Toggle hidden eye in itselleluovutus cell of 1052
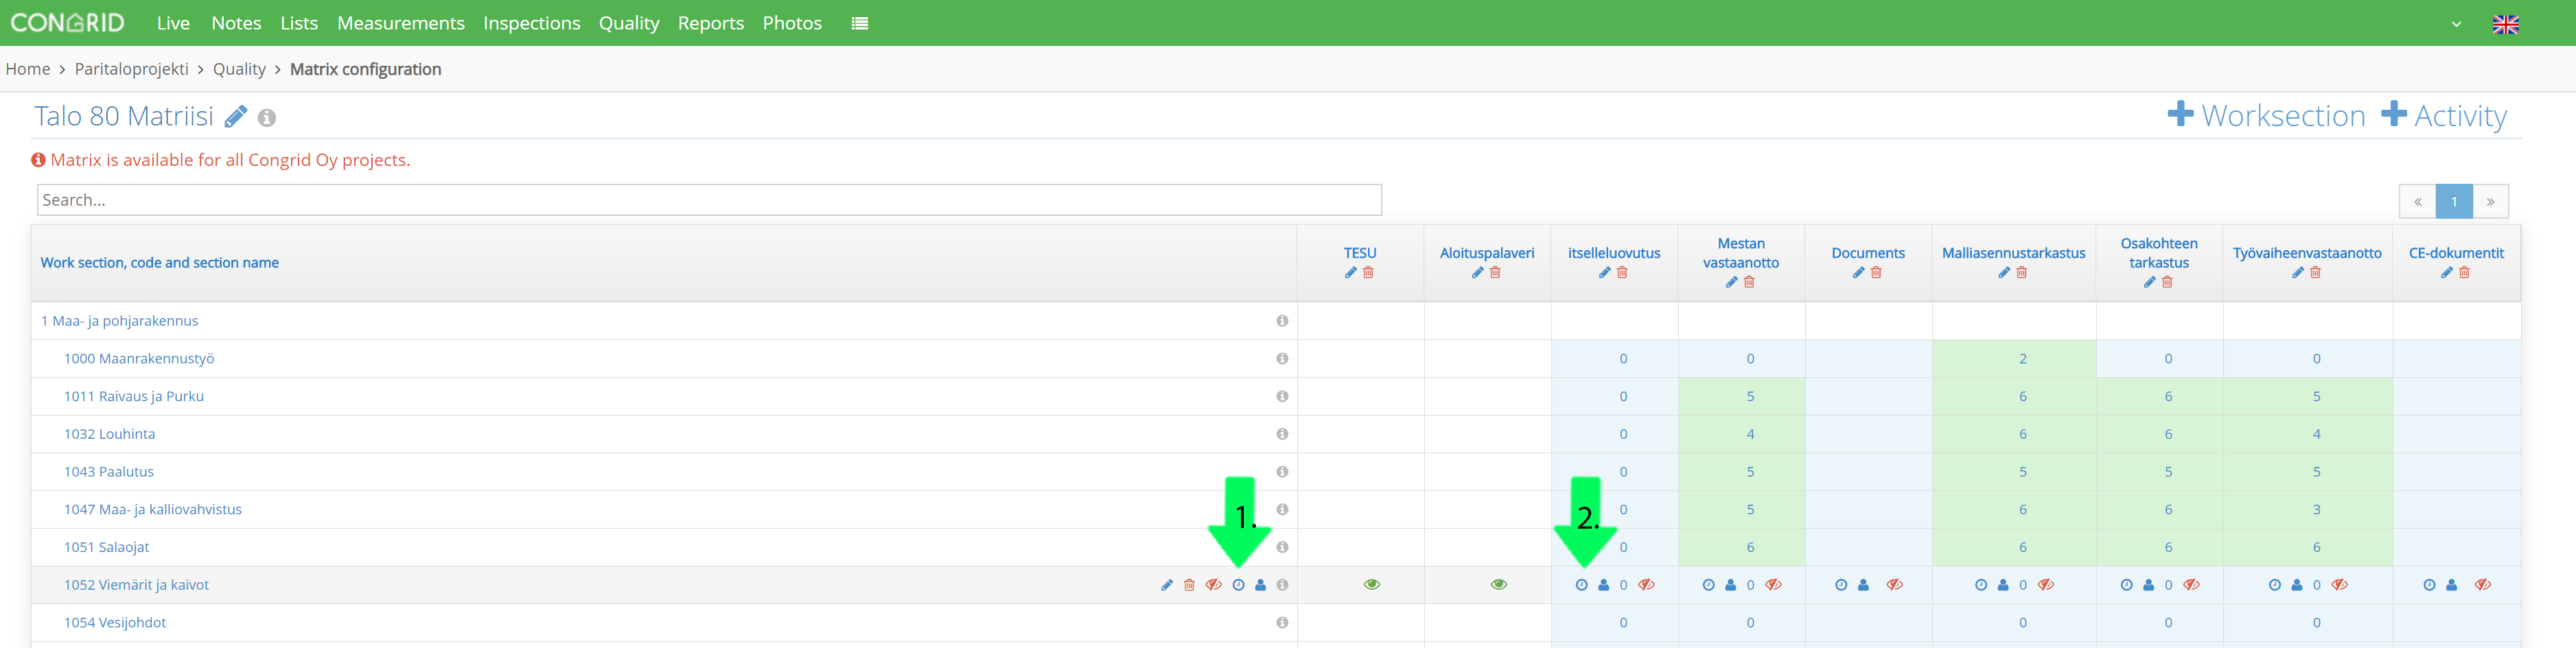2576x648 pixels. [x=1646, y=585]
